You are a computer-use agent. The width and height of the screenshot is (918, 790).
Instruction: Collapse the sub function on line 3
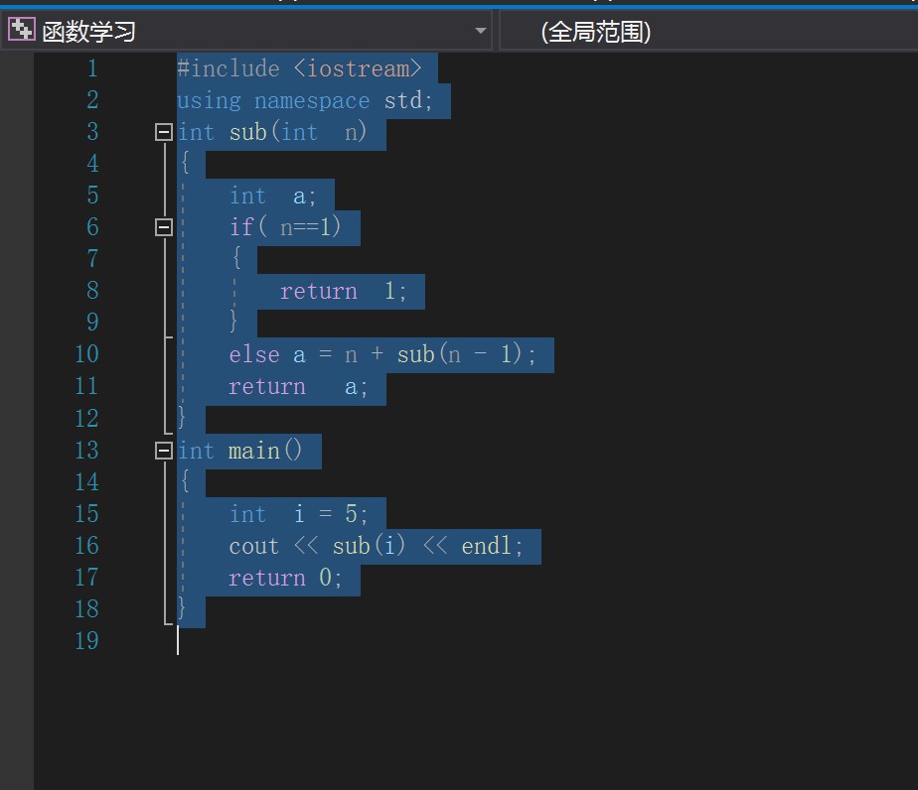pos(162,131)
